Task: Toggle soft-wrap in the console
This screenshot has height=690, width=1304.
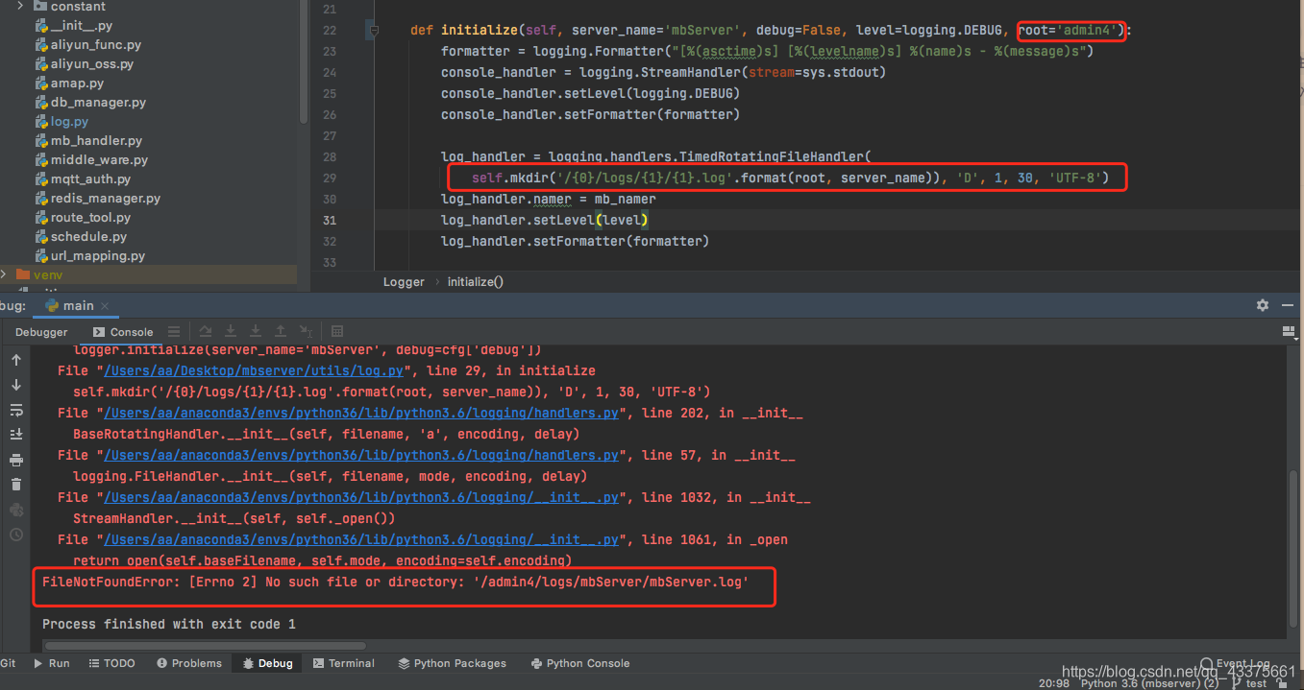Action: coord(16,410)
